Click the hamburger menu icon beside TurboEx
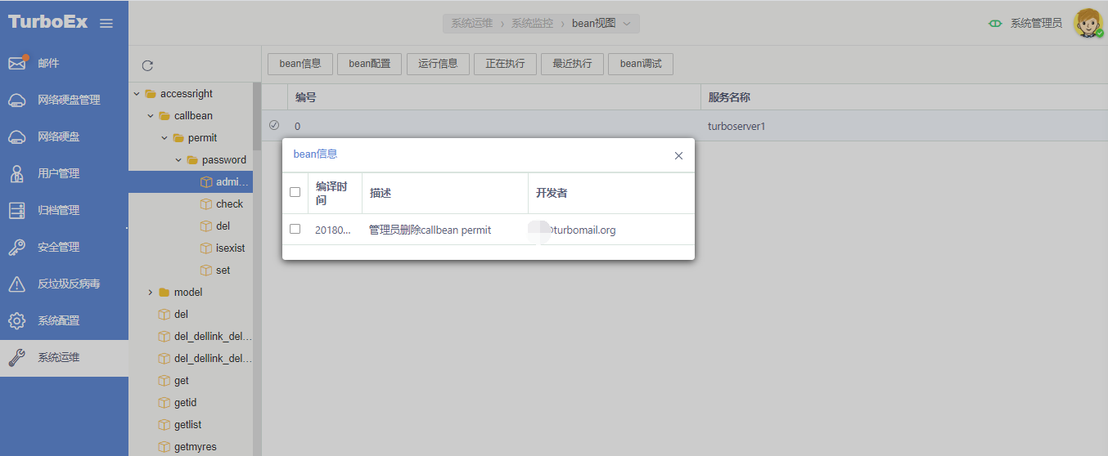 point(106,23)
